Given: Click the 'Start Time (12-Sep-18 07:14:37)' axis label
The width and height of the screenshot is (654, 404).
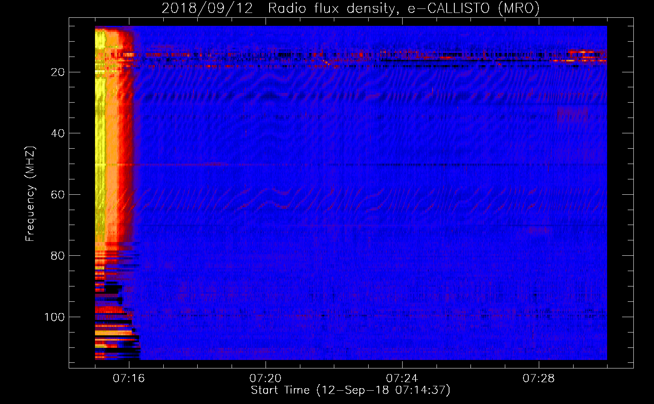Looking at the screenshot, I should coord(350,390).
